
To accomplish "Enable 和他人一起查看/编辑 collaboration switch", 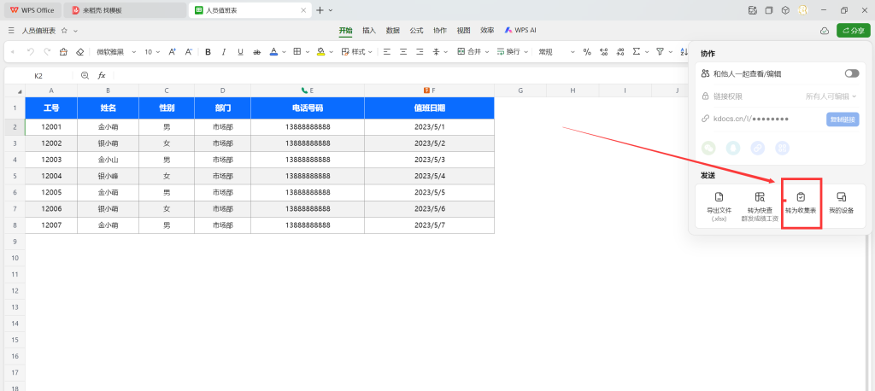I will coord(851,74).
